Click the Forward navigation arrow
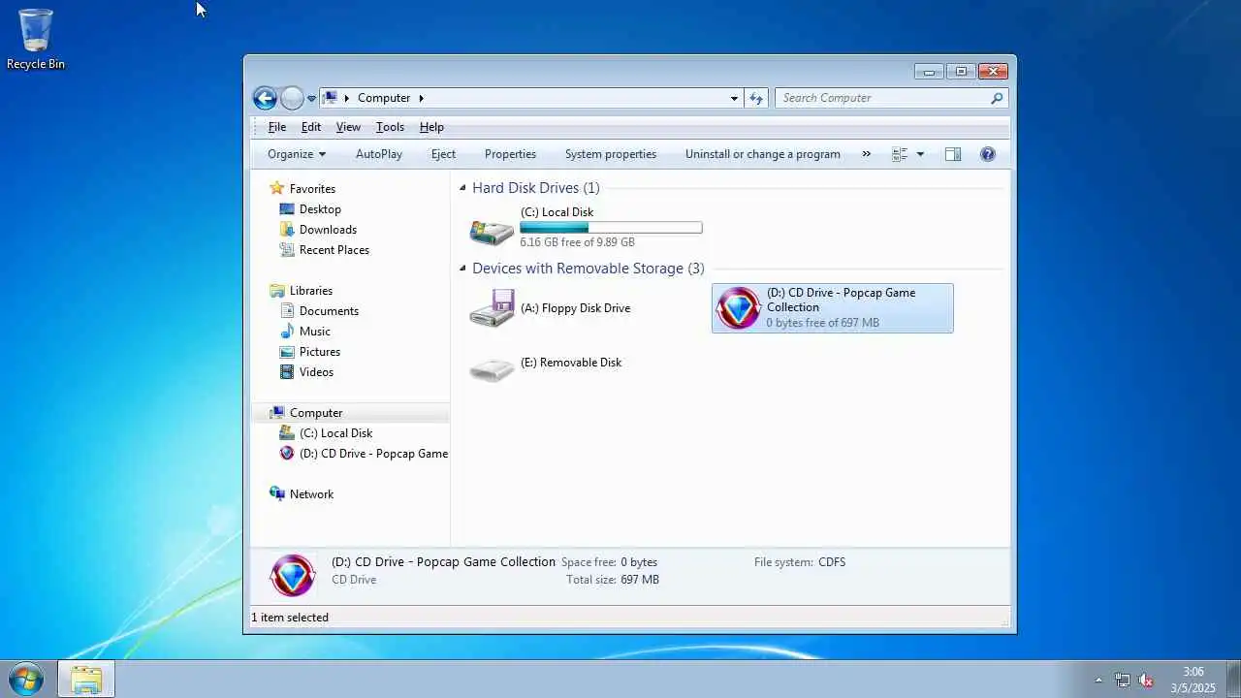Image resolution: width=1241 pixels, height=698 pixels. click(292, 98)
